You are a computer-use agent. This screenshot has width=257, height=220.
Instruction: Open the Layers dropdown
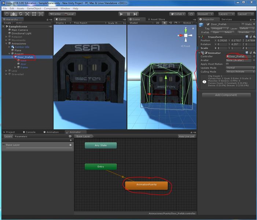226,14
